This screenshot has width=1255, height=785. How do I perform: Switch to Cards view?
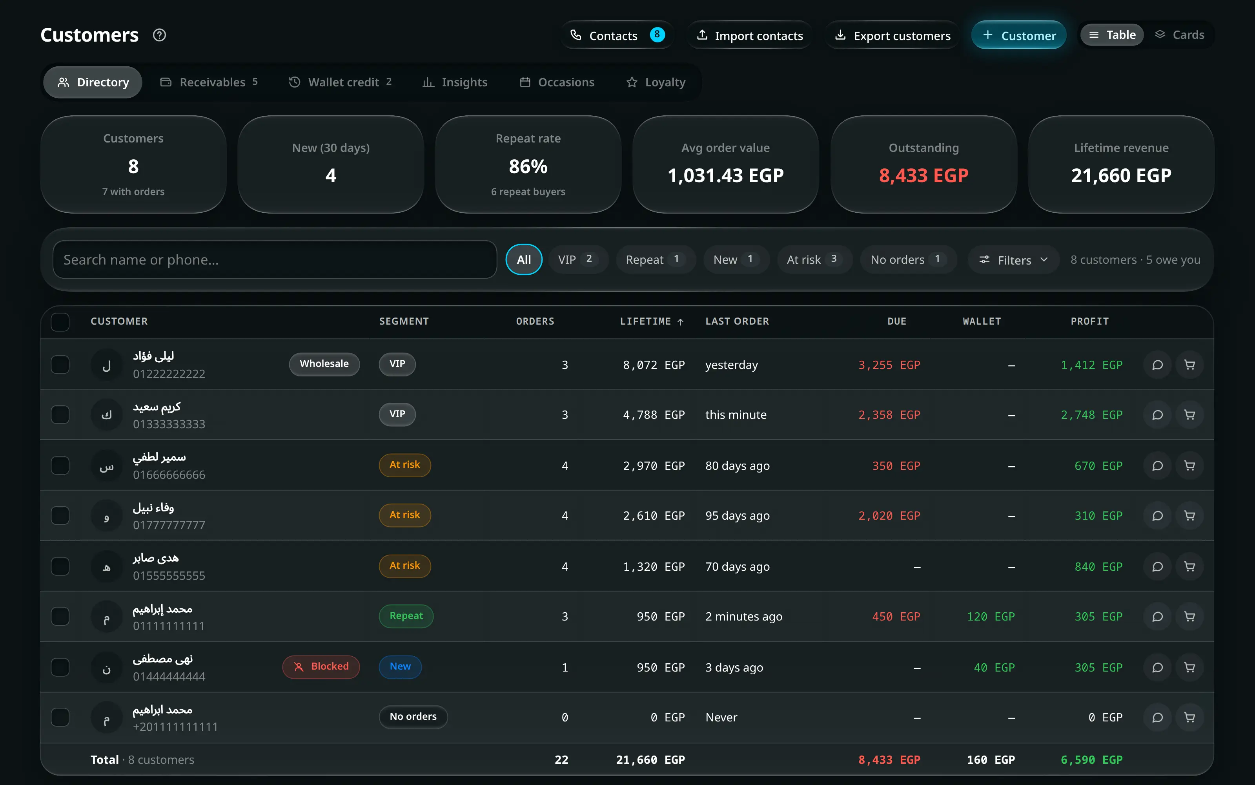(1179, 35)
